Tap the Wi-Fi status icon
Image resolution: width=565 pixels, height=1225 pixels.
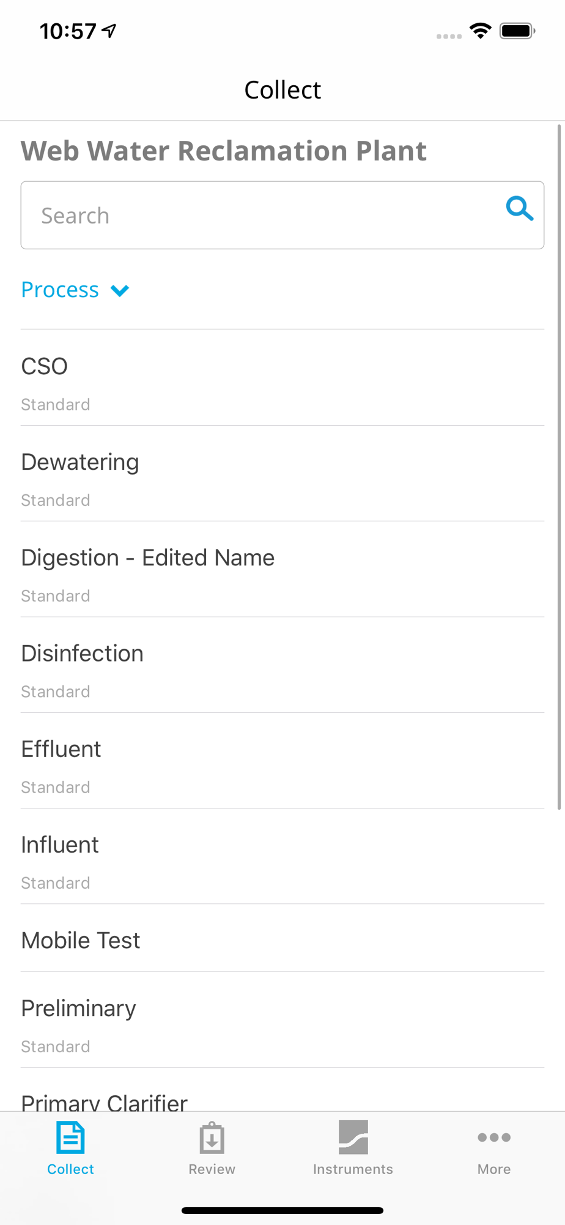point(481,31)
